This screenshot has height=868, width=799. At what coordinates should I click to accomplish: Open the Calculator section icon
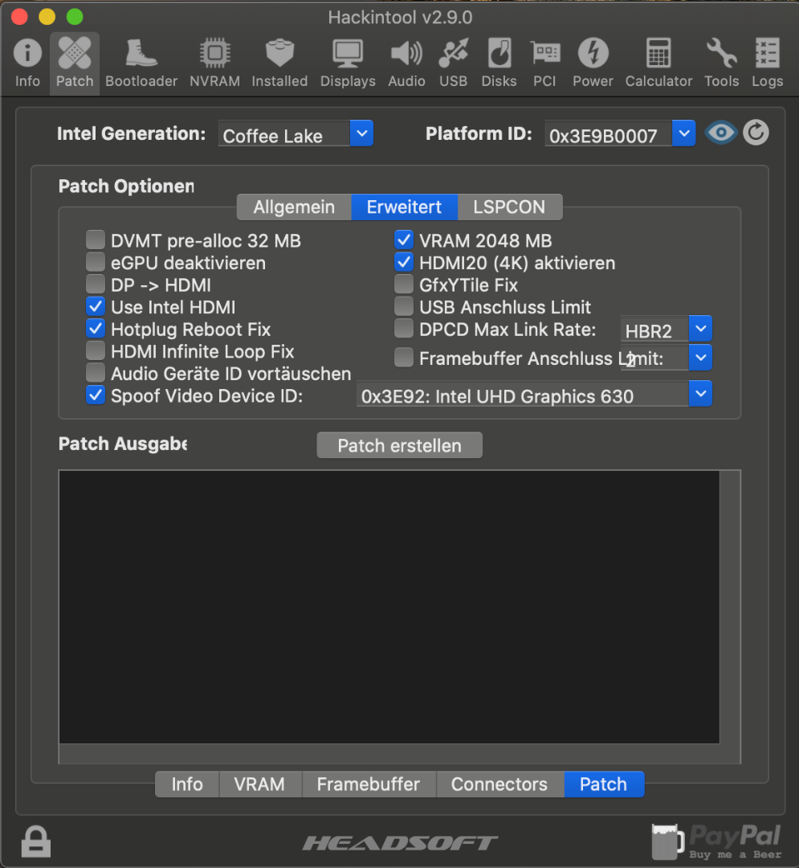[x=658, y=62]
